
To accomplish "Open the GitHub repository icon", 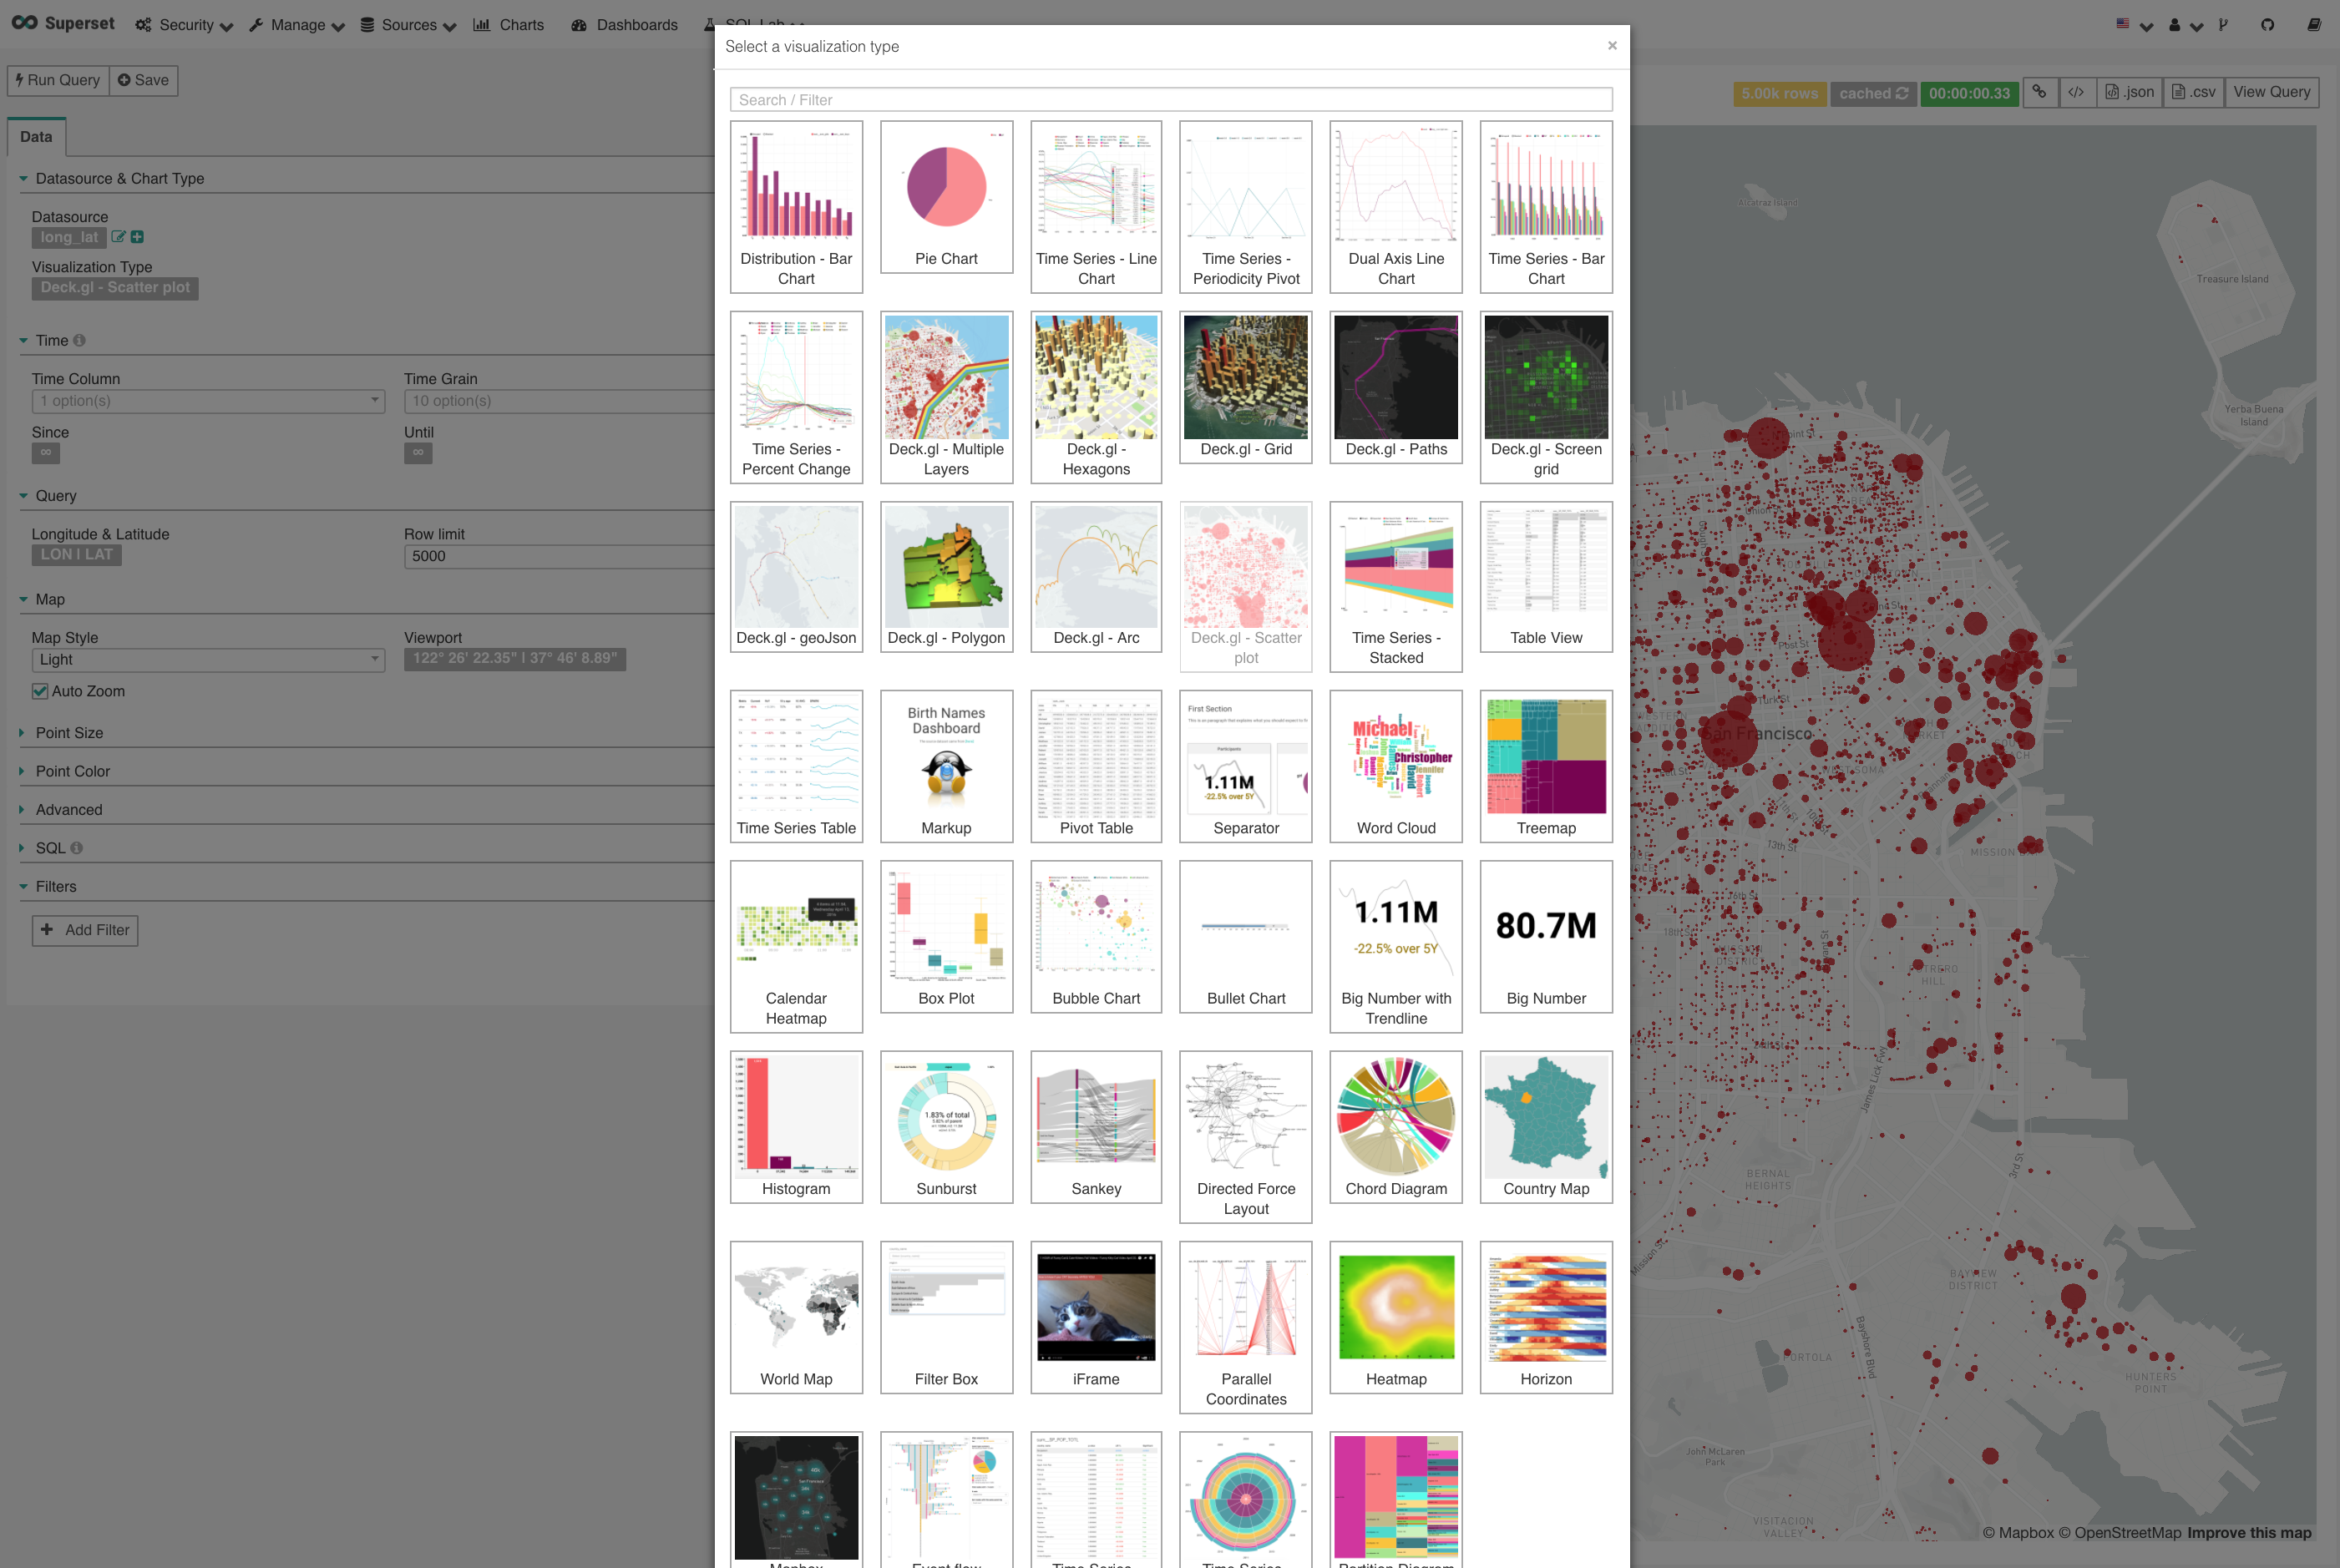I will (x=2267, y=24).
